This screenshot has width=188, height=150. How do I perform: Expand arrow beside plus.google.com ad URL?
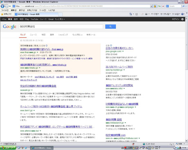click(123, 51)
